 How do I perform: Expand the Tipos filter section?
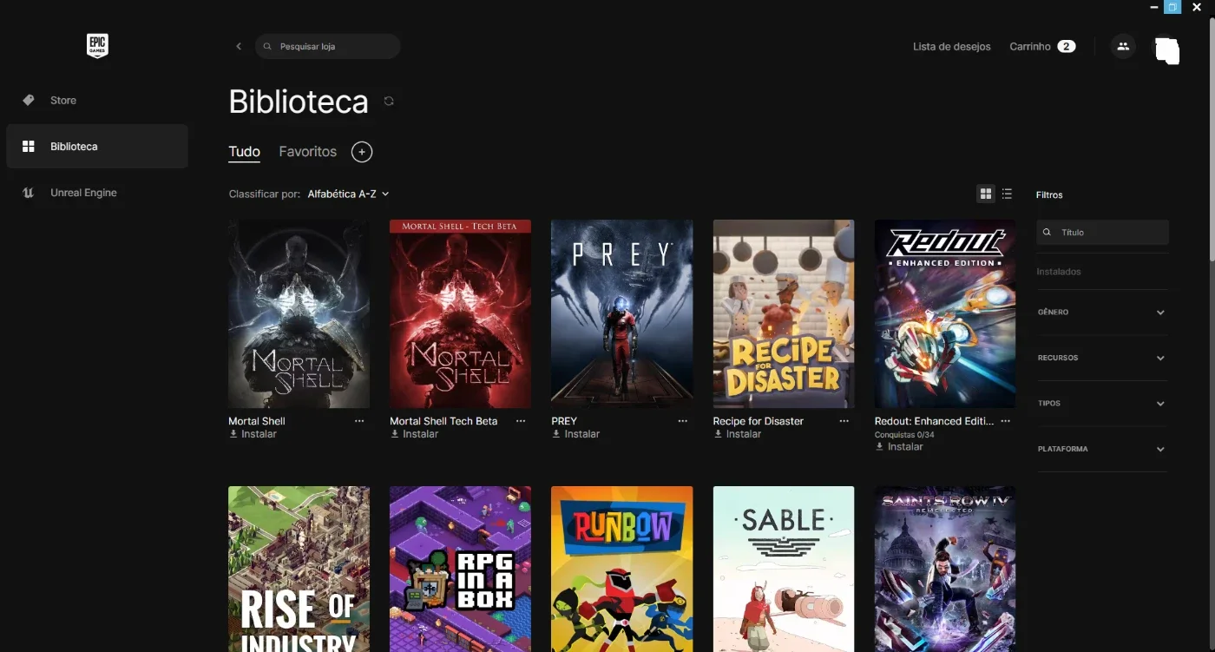pos(1102,404)
